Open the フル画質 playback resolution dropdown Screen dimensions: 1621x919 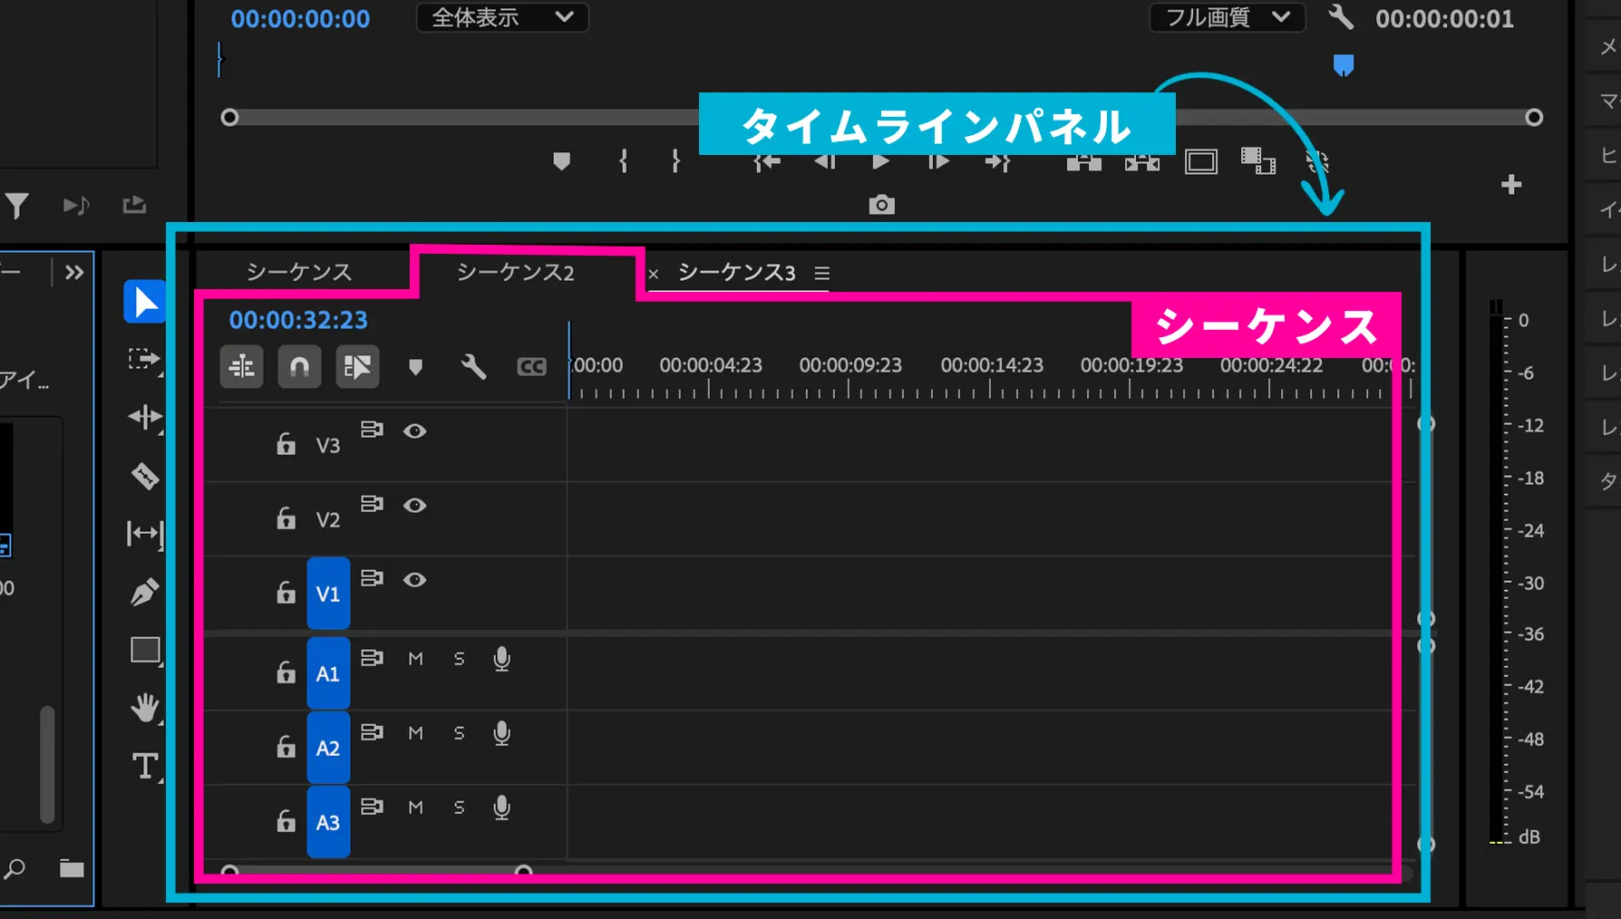click(1227, 17)
